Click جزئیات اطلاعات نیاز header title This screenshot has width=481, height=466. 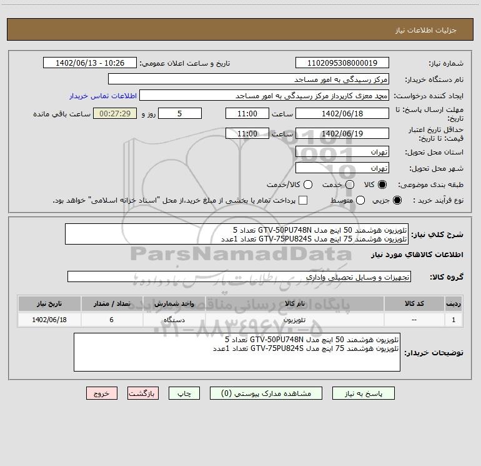click(x=426, y=30)
